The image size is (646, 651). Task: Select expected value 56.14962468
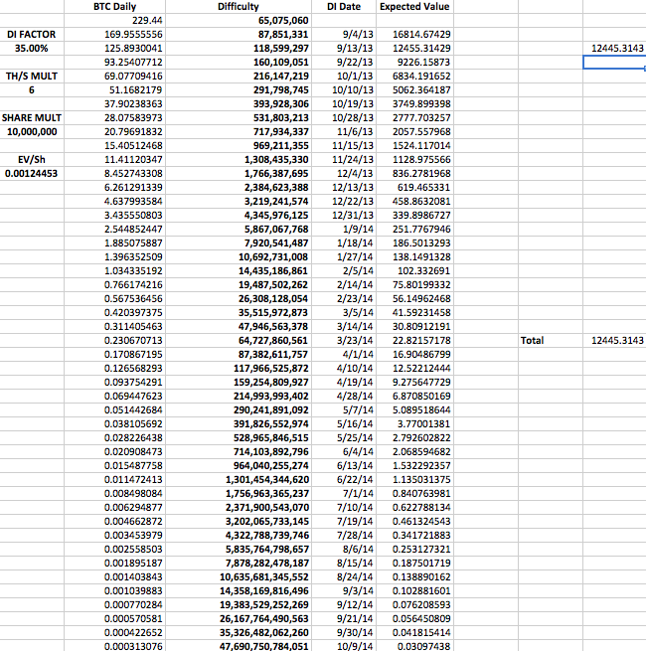(x=414, y=298)
